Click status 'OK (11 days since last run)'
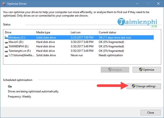Screen dimensions: 164x118 pos(115,38)
